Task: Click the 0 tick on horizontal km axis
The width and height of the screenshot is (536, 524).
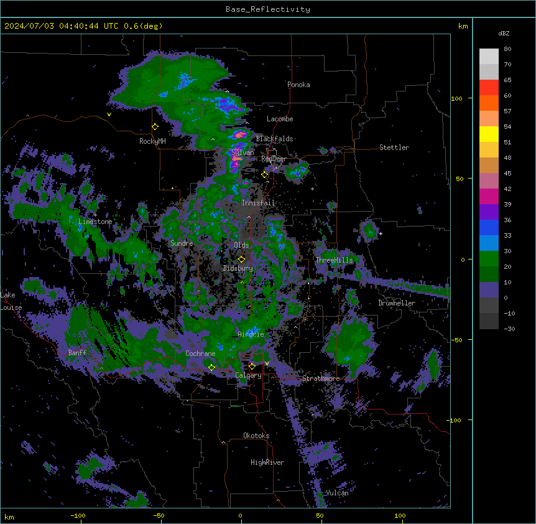Action: click(x=240, y=515)
